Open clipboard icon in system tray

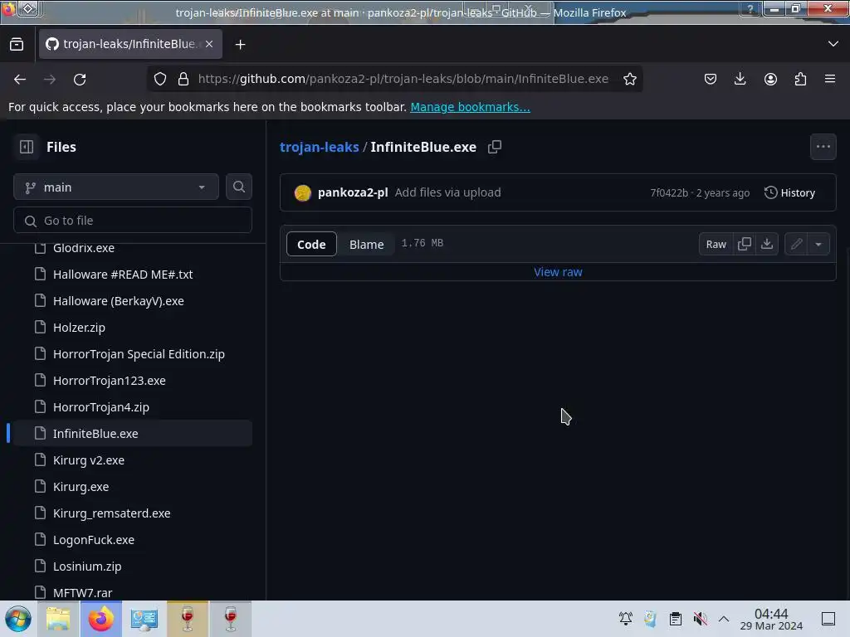(676, 619)
